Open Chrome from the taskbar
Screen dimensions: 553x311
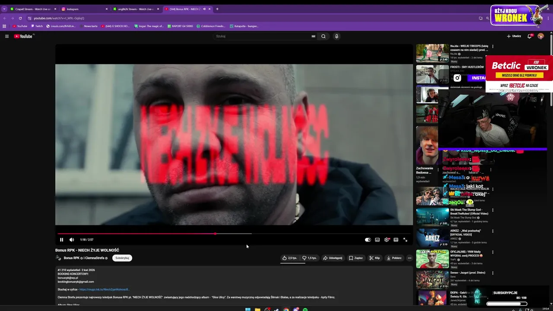pos(286,309)
